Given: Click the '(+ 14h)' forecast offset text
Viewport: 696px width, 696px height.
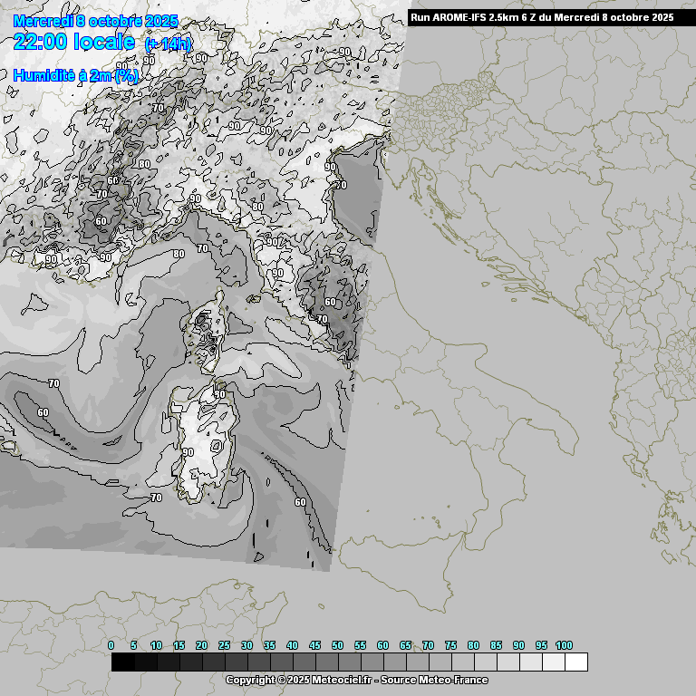Looking at the screenshot, I should point(169,43).
